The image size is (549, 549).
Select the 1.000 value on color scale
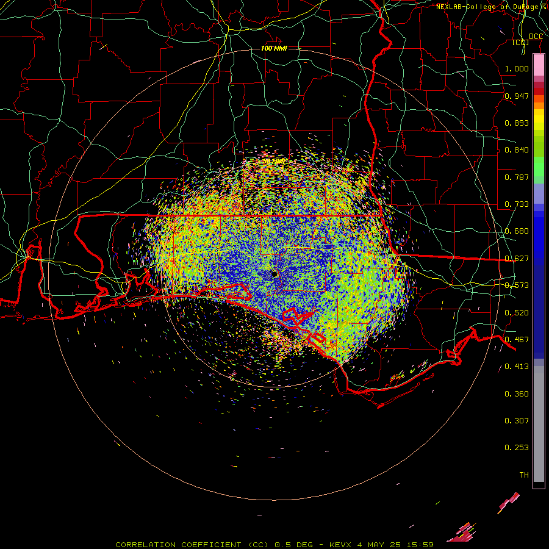517,68
